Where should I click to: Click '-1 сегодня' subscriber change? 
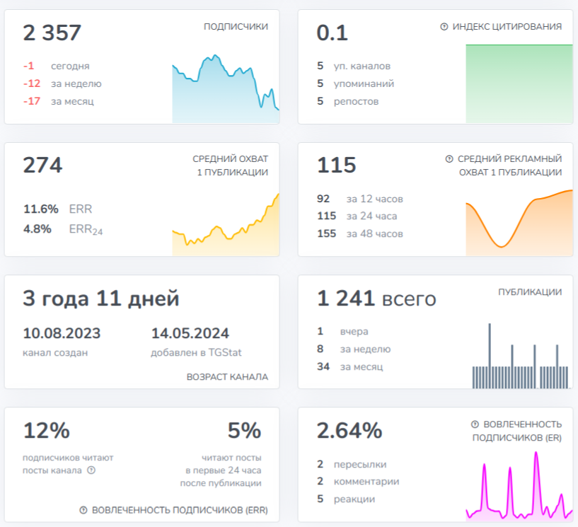57,66
